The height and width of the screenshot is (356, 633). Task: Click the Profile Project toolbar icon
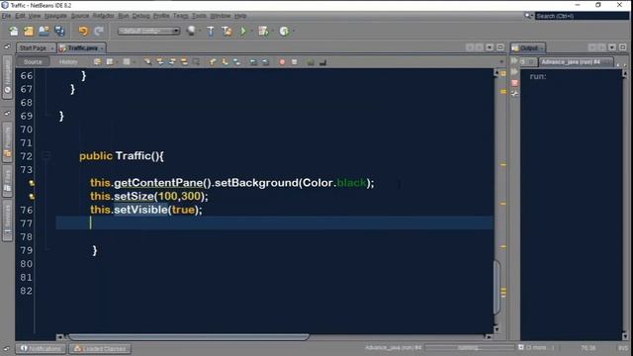pos(284,31)
